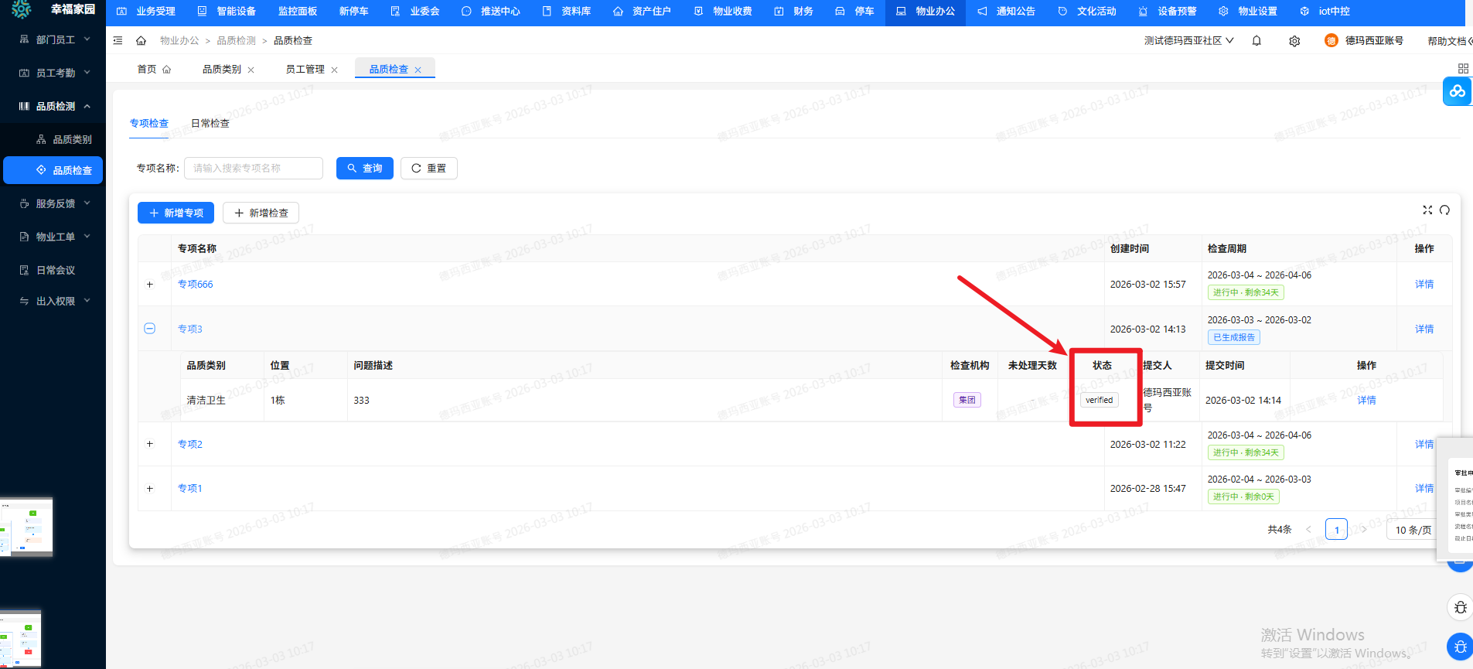This screenshot has width=1473, height=669.
Task: Open the 10 条/页 page size selector
Action: tap(1413, 530)
